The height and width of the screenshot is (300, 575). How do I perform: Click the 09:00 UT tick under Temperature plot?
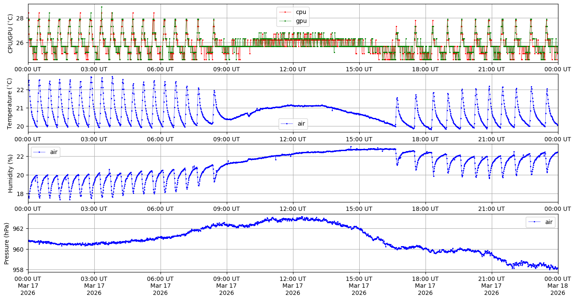(226, 139)
